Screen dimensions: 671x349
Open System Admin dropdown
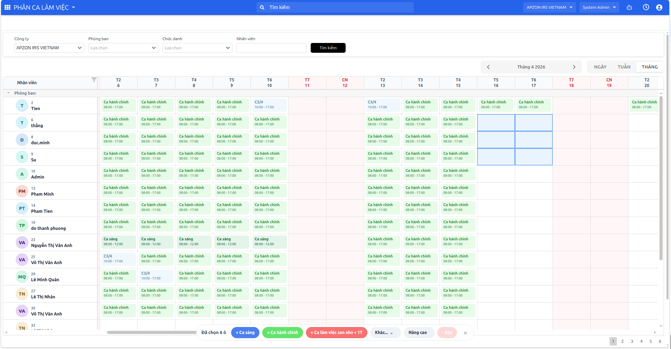[599, 7]
